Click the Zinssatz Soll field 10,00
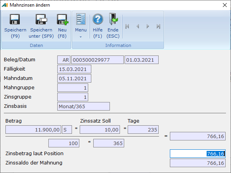This screenshot has height=173, width=231. click(100, 130)
